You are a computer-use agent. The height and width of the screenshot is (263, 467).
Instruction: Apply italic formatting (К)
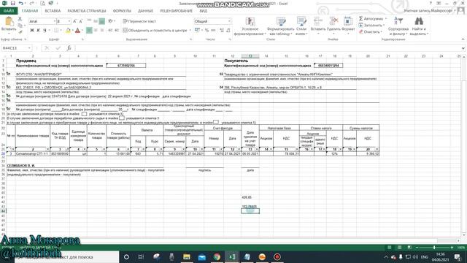pos(38,30)
